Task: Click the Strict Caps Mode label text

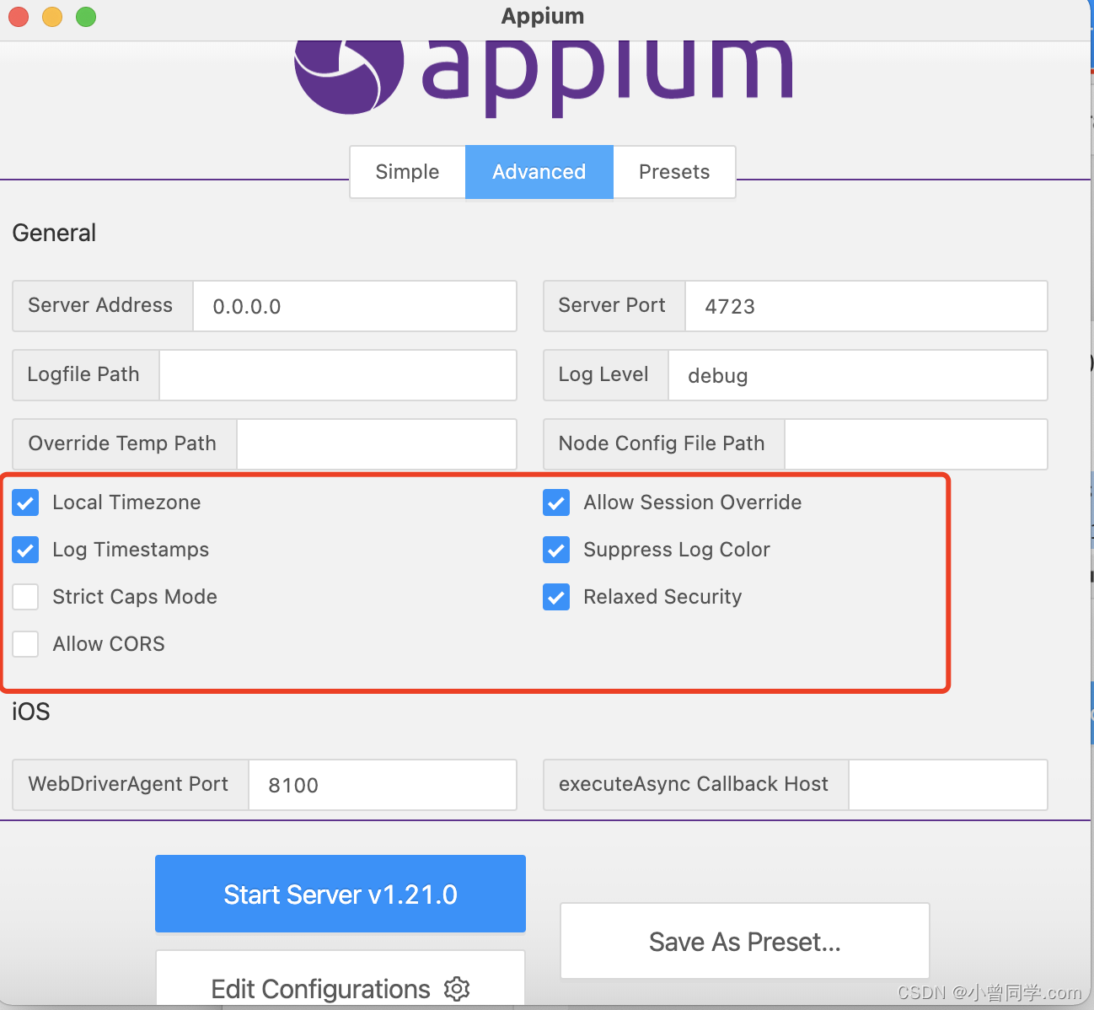Action: 135,597
